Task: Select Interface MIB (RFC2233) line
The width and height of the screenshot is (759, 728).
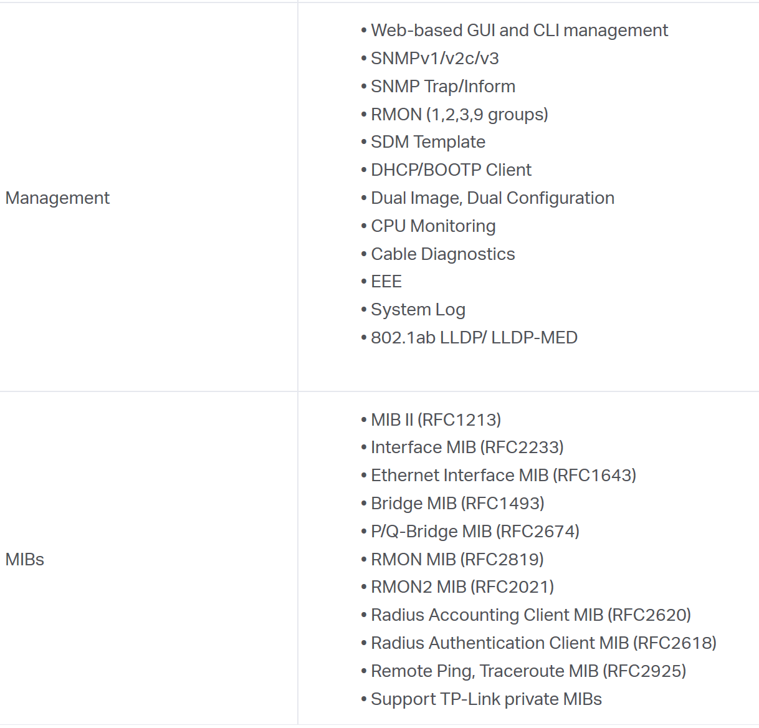Action: pyautogui.click(x=467, y=448)
